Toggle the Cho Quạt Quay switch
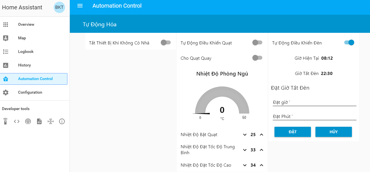370x172 pixels. click(257, 58)
